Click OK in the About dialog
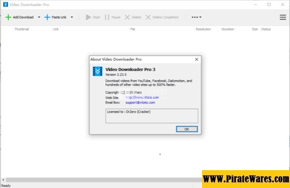Viewport: 290px width, 188px height. (187, 129)
